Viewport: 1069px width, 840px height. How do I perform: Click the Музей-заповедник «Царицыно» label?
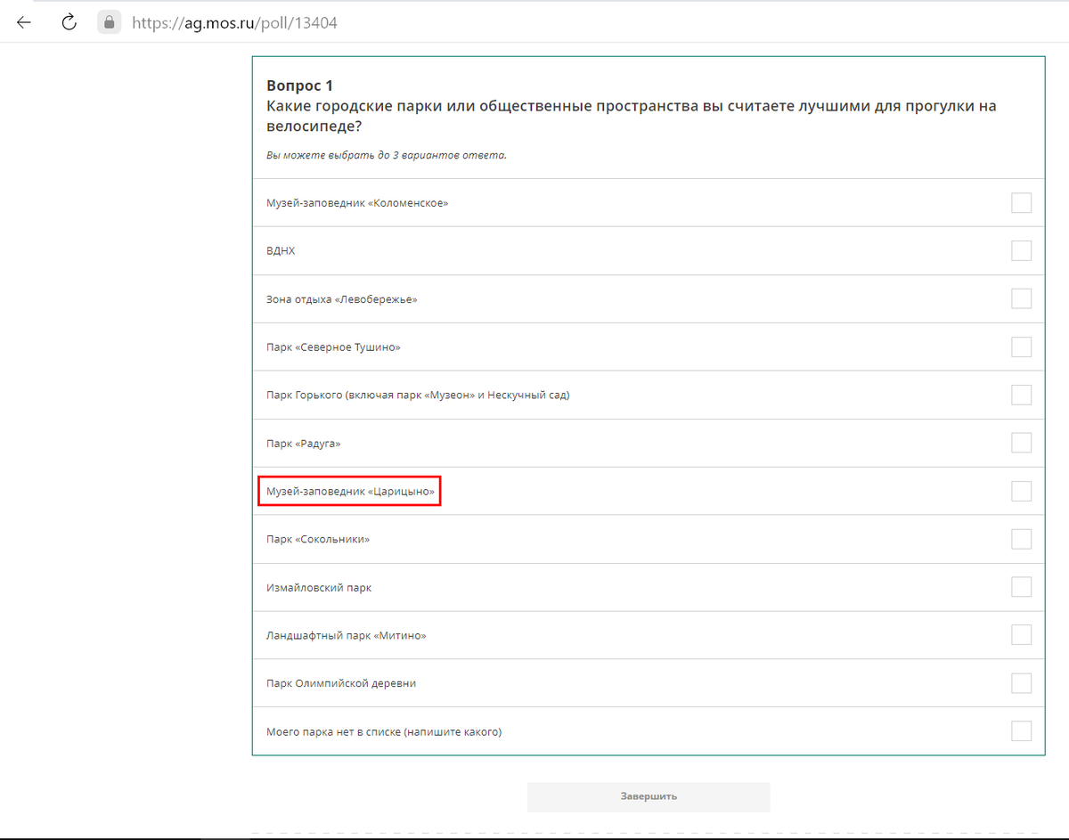click(x=350, y=492)
